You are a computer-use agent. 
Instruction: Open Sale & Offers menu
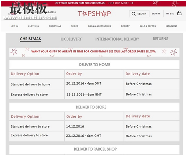click(x=148, y=26)
